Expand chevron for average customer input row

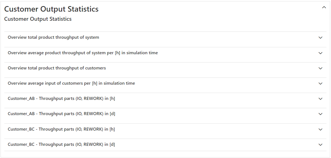tap(320, 84)
